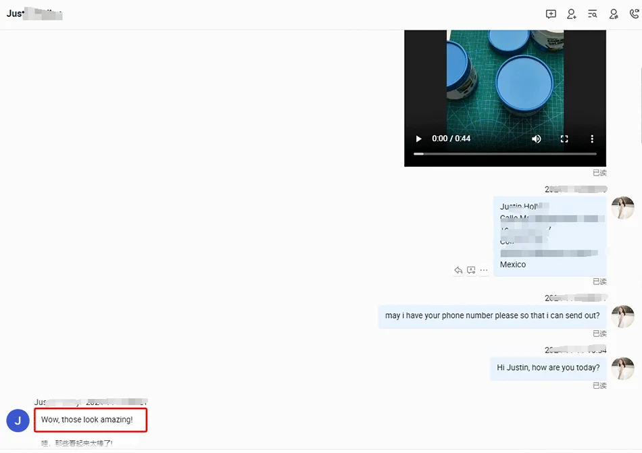The width and height of the screenshot is (642, 453).
Task: Click the blue "J" contact avatar
Action: pos(18,421)
